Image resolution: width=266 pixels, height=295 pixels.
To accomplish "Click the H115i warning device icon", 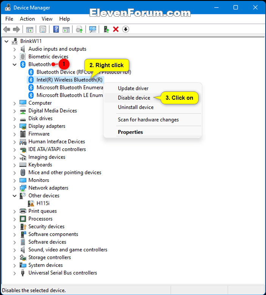I will click(x=31, y=203).
